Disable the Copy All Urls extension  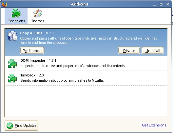click(129, 51)
